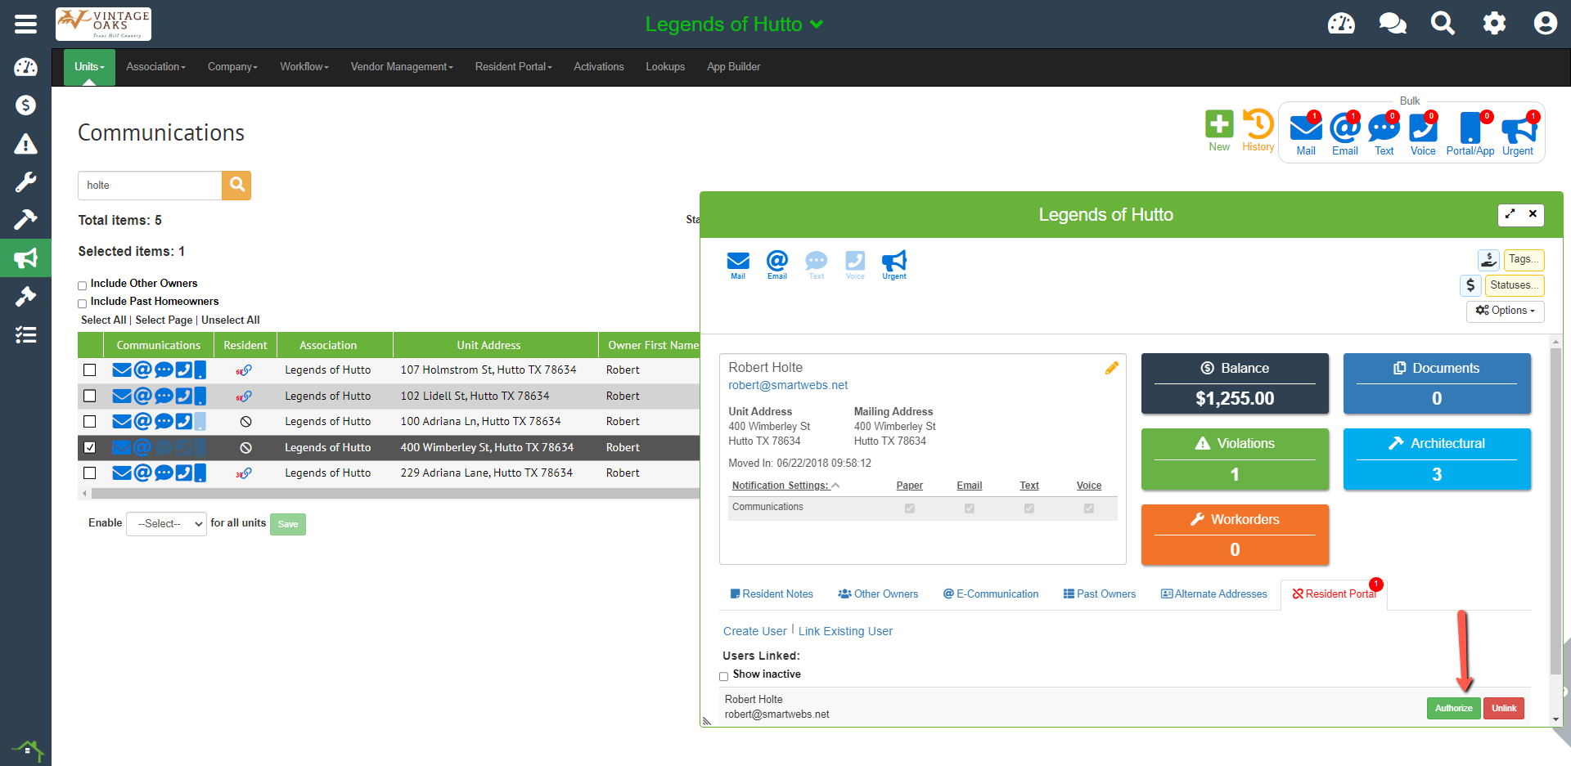
Task: Click the Bulk Voice icon
Action: click(1423, 134)
